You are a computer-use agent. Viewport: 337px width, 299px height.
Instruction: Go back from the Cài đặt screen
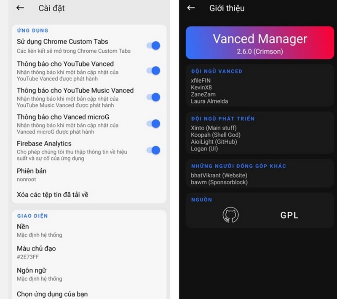tap(20, 8)
